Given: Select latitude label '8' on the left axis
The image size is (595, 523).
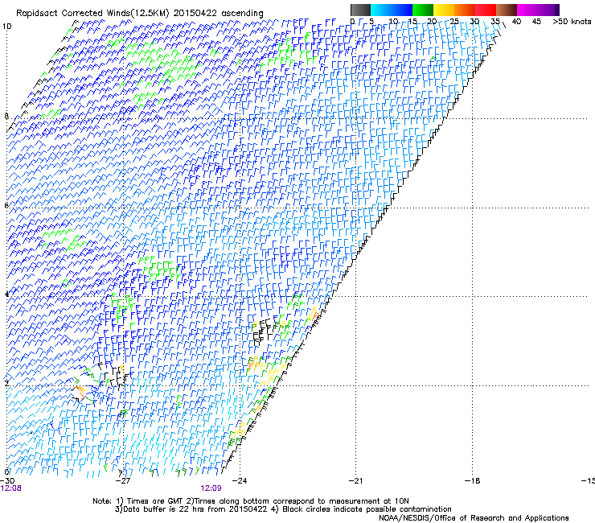Looking at the screenshot, I should click(x=6, y=116).
